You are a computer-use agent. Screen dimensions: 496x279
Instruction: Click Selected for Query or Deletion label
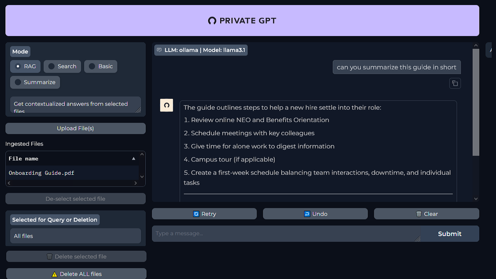pyautogui.click(x=55, y=220)
